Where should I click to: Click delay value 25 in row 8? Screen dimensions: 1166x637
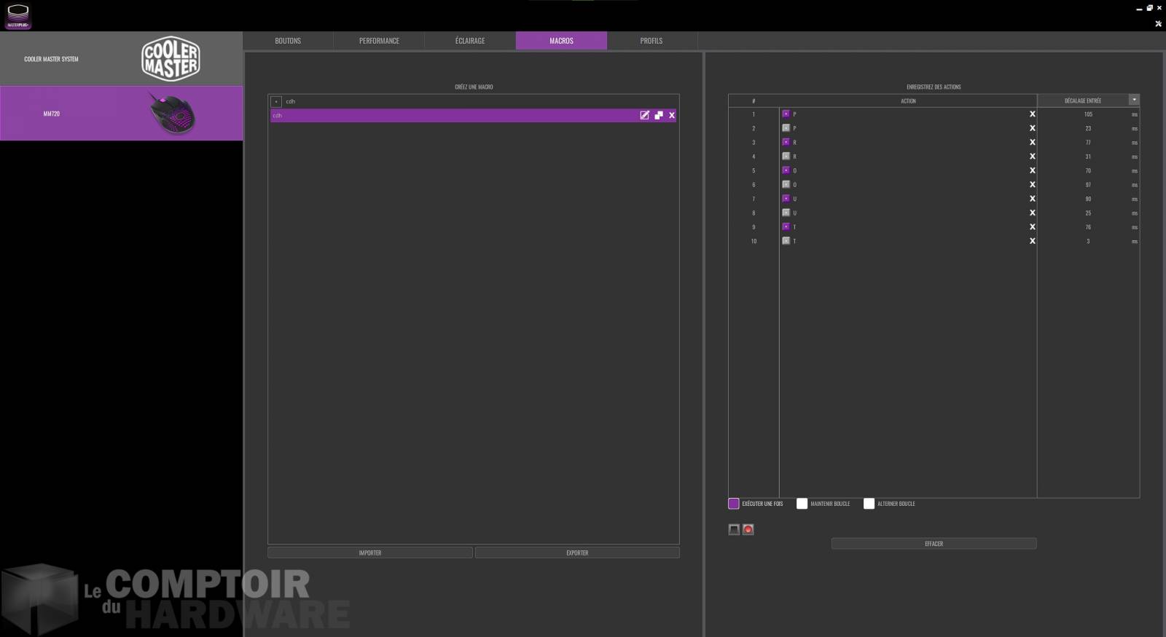point(1088,213)
